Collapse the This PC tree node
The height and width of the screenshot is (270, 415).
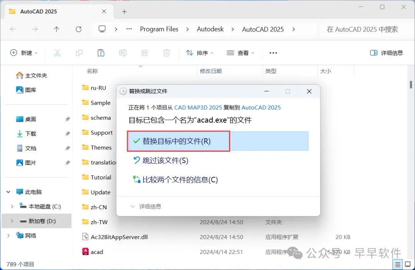tap(8, 192)
